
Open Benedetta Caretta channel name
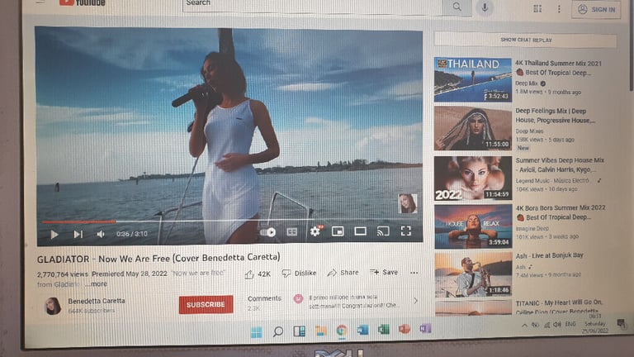pyautogui.click(x=97, y=301)
